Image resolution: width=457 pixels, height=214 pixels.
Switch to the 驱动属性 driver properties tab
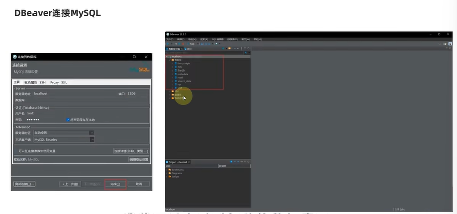pyautogui.click(x=30, y=82)
